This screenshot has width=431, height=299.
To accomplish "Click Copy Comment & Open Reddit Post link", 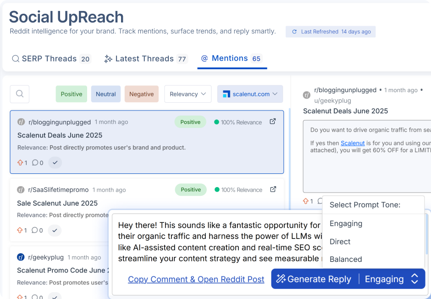I will coord(196,279).
